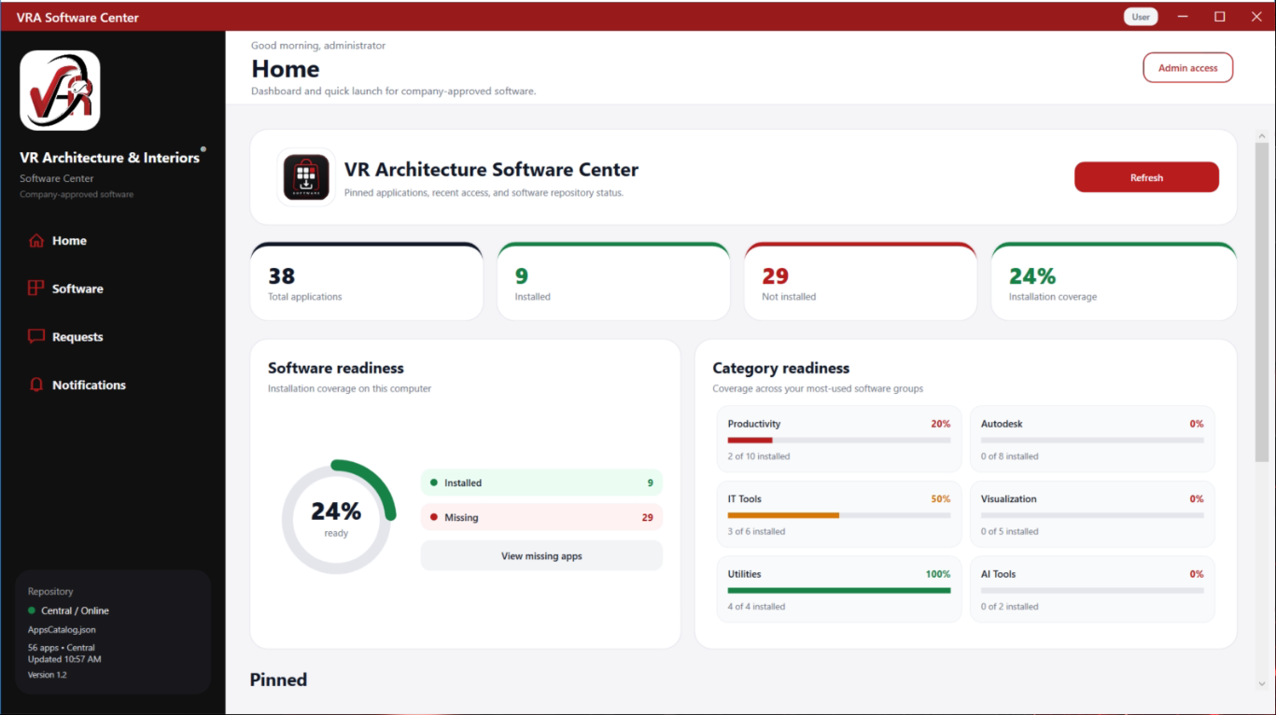Click the red dot beside Missing
The width and height of the screenshot is (1276, 715).
(x=434, y=517)
